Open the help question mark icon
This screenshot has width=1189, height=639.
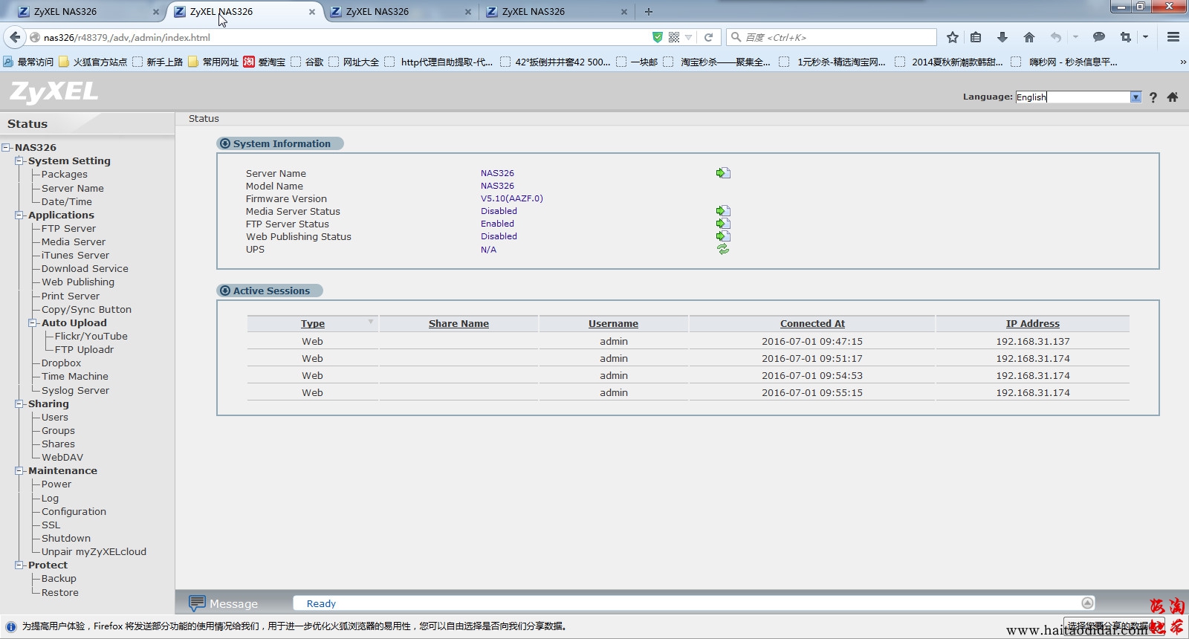(1153, 97)
